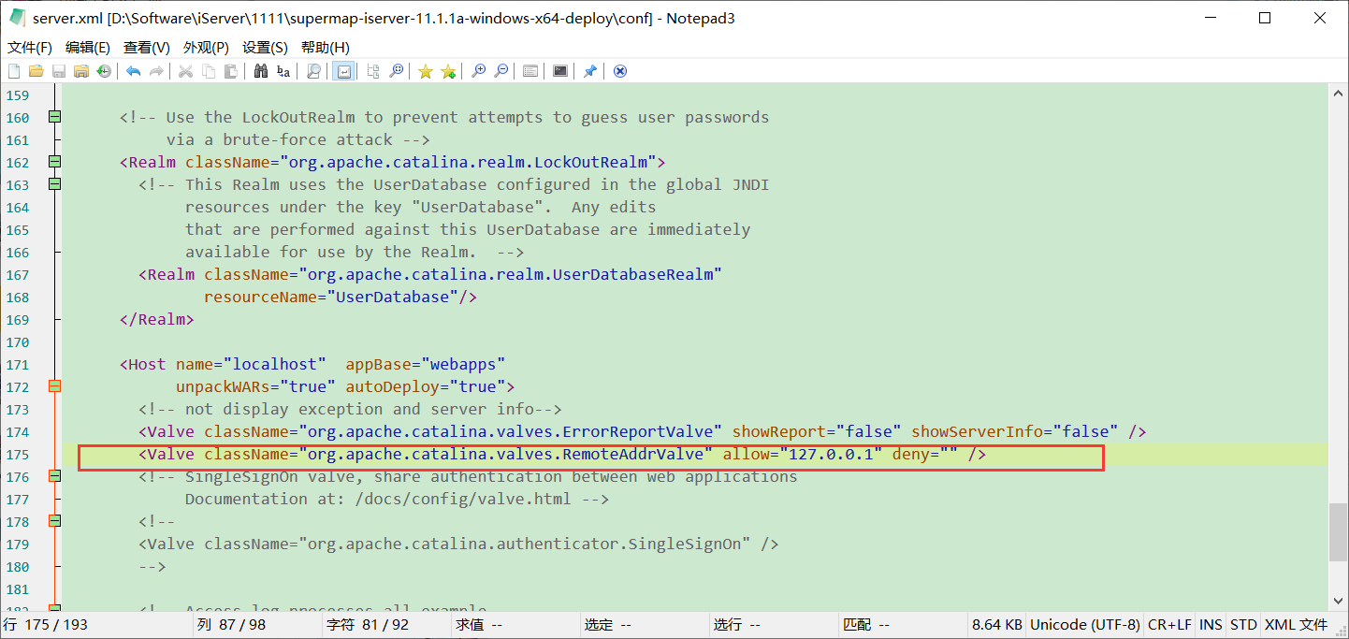Create a new document from toolbar
Image resolution: width=1349 pixels, height=639 pixels.
[x=14, y=71]
